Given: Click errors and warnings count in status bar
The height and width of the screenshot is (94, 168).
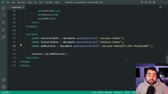Looking at the screenshot, I should [6, 92].
